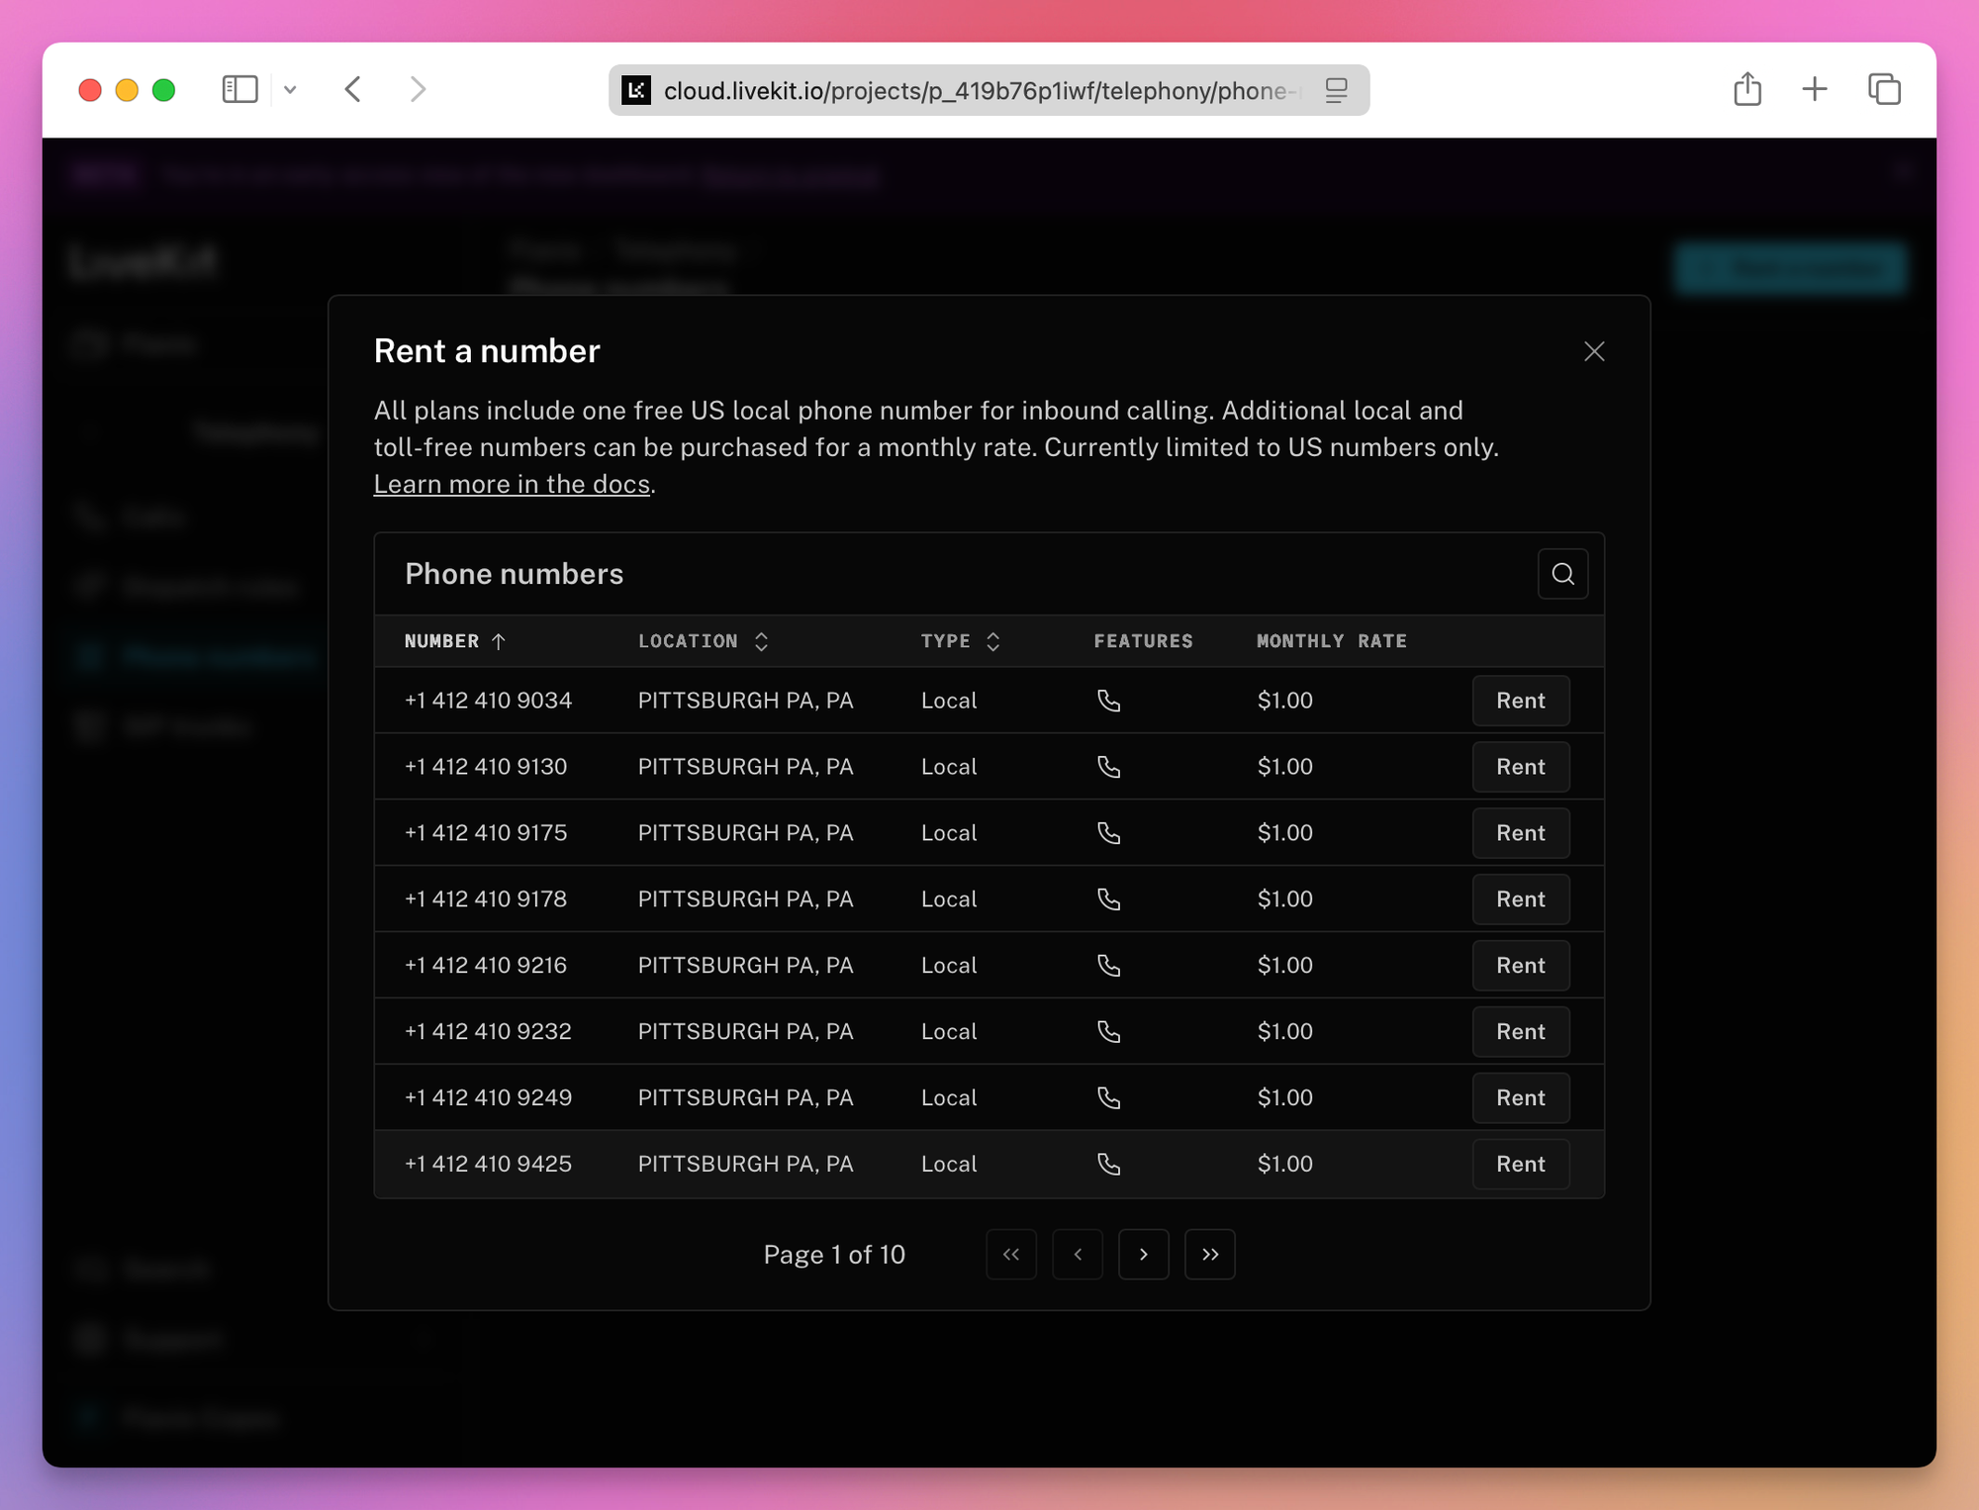1979x1510 pixels.
Task: Click the voice feature icon for 9034
Action: point(1109,701)
